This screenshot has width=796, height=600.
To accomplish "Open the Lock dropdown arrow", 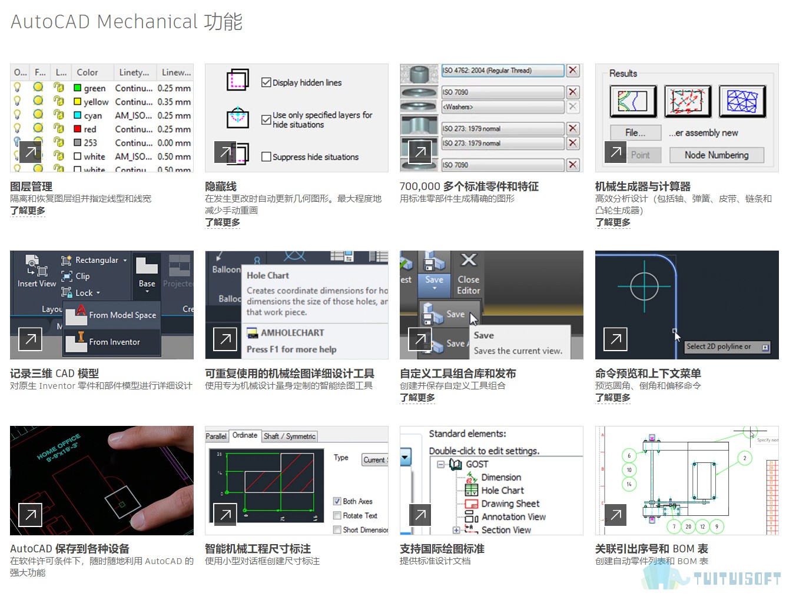I will point(98,293).
